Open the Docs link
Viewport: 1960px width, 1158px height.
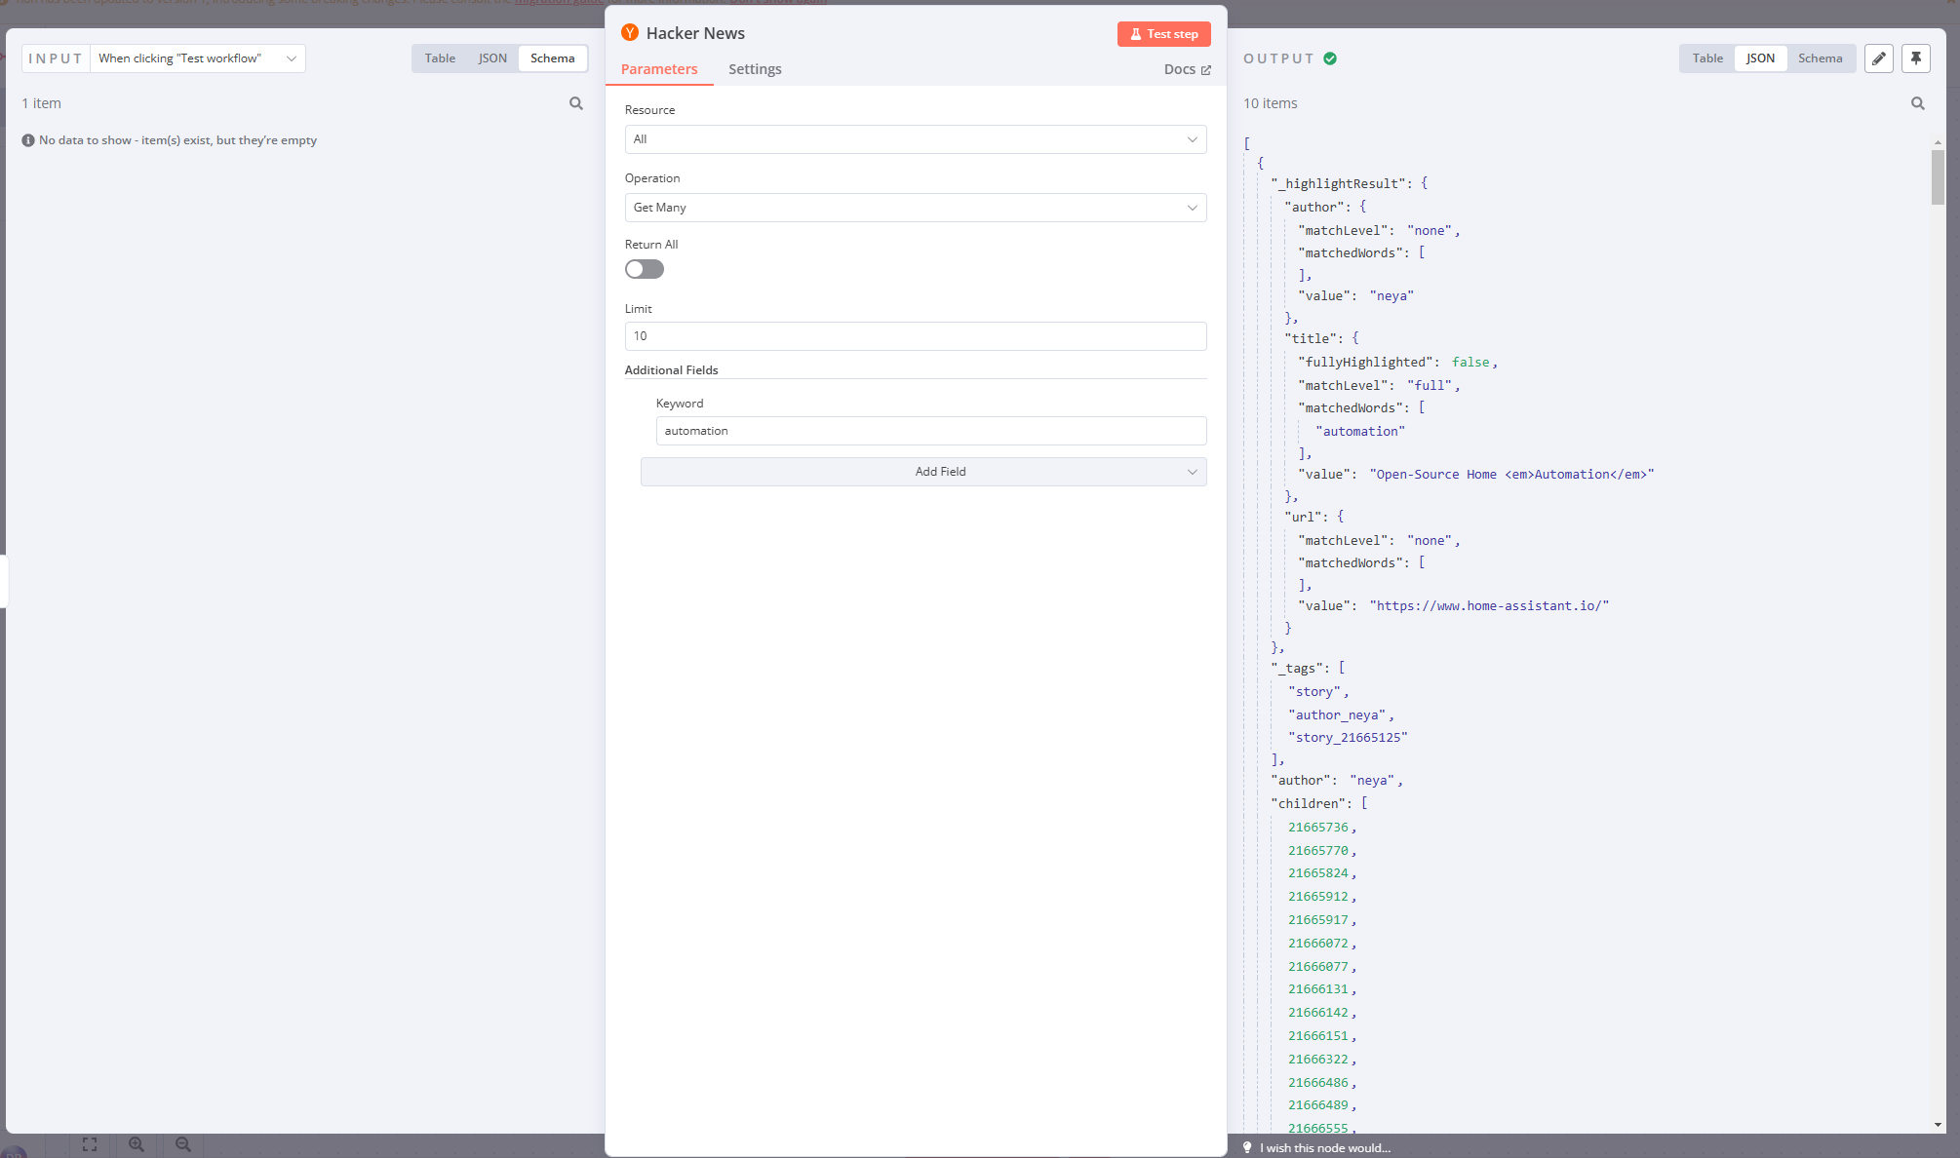coord(1187,69)
